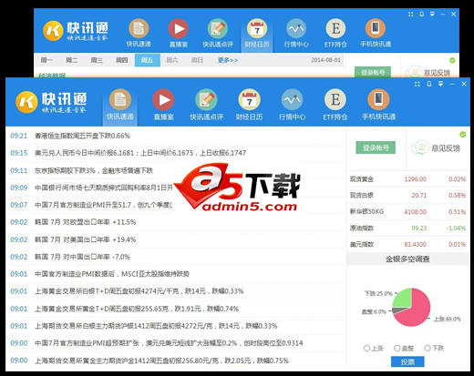Click the 更多>> link in back window

[228, 60]
